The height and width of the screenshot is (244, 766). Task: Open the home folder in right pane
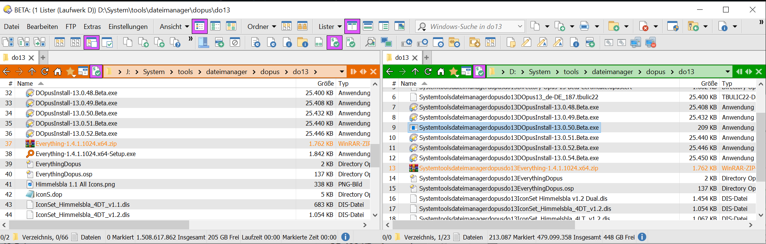(x=440, y=71)
